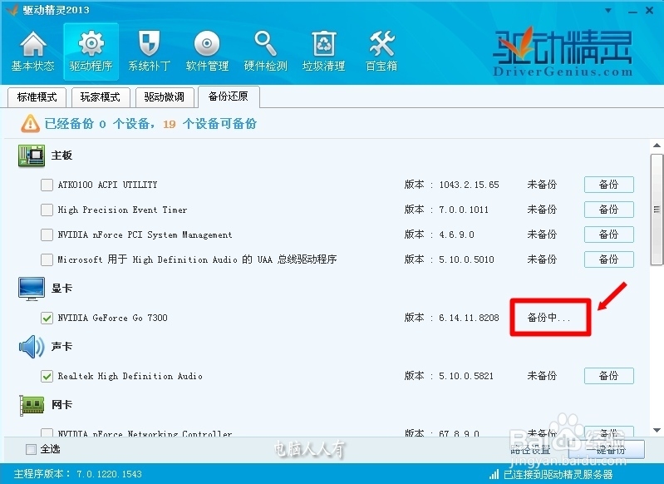664x484 pixels.
Task: Click the 路径设置 link
Action: click(530, 450)
